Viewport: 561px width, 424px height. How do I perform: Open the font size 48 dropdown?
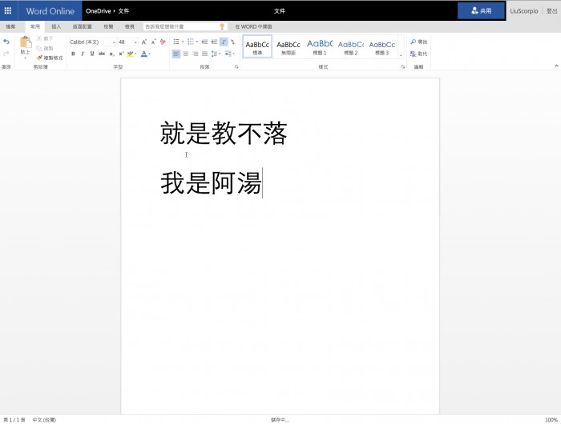(135, 42)
